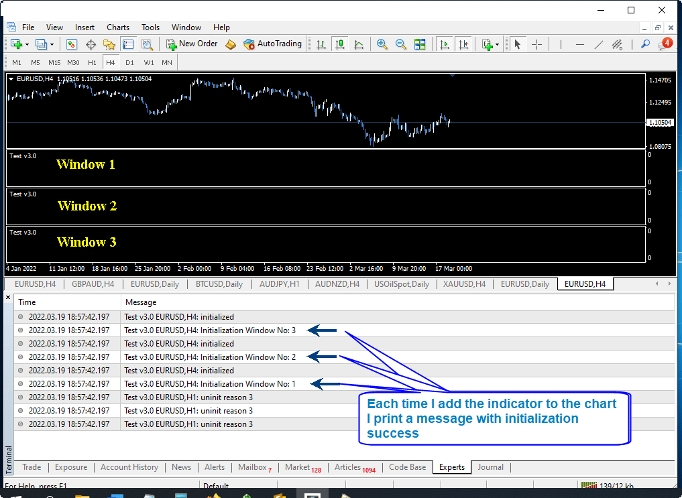Image resolution: width=682 pixels, height=498 pixels.
Task: Toggle auto scroll for the chart
Action: point(444,44)
